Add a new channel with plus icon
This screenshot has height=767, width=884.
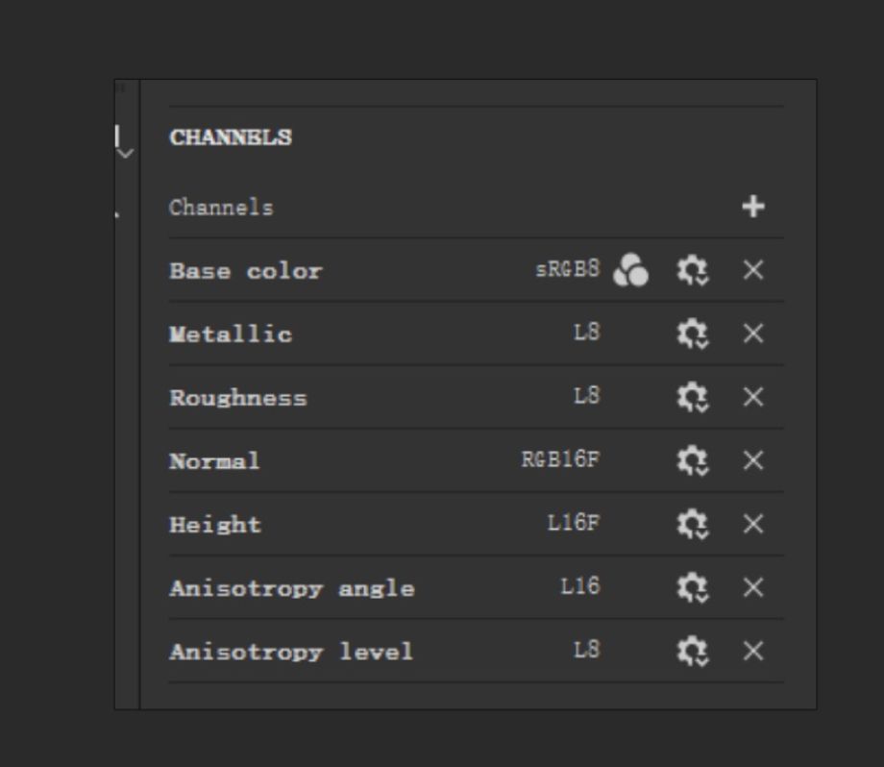coord(753,207)
